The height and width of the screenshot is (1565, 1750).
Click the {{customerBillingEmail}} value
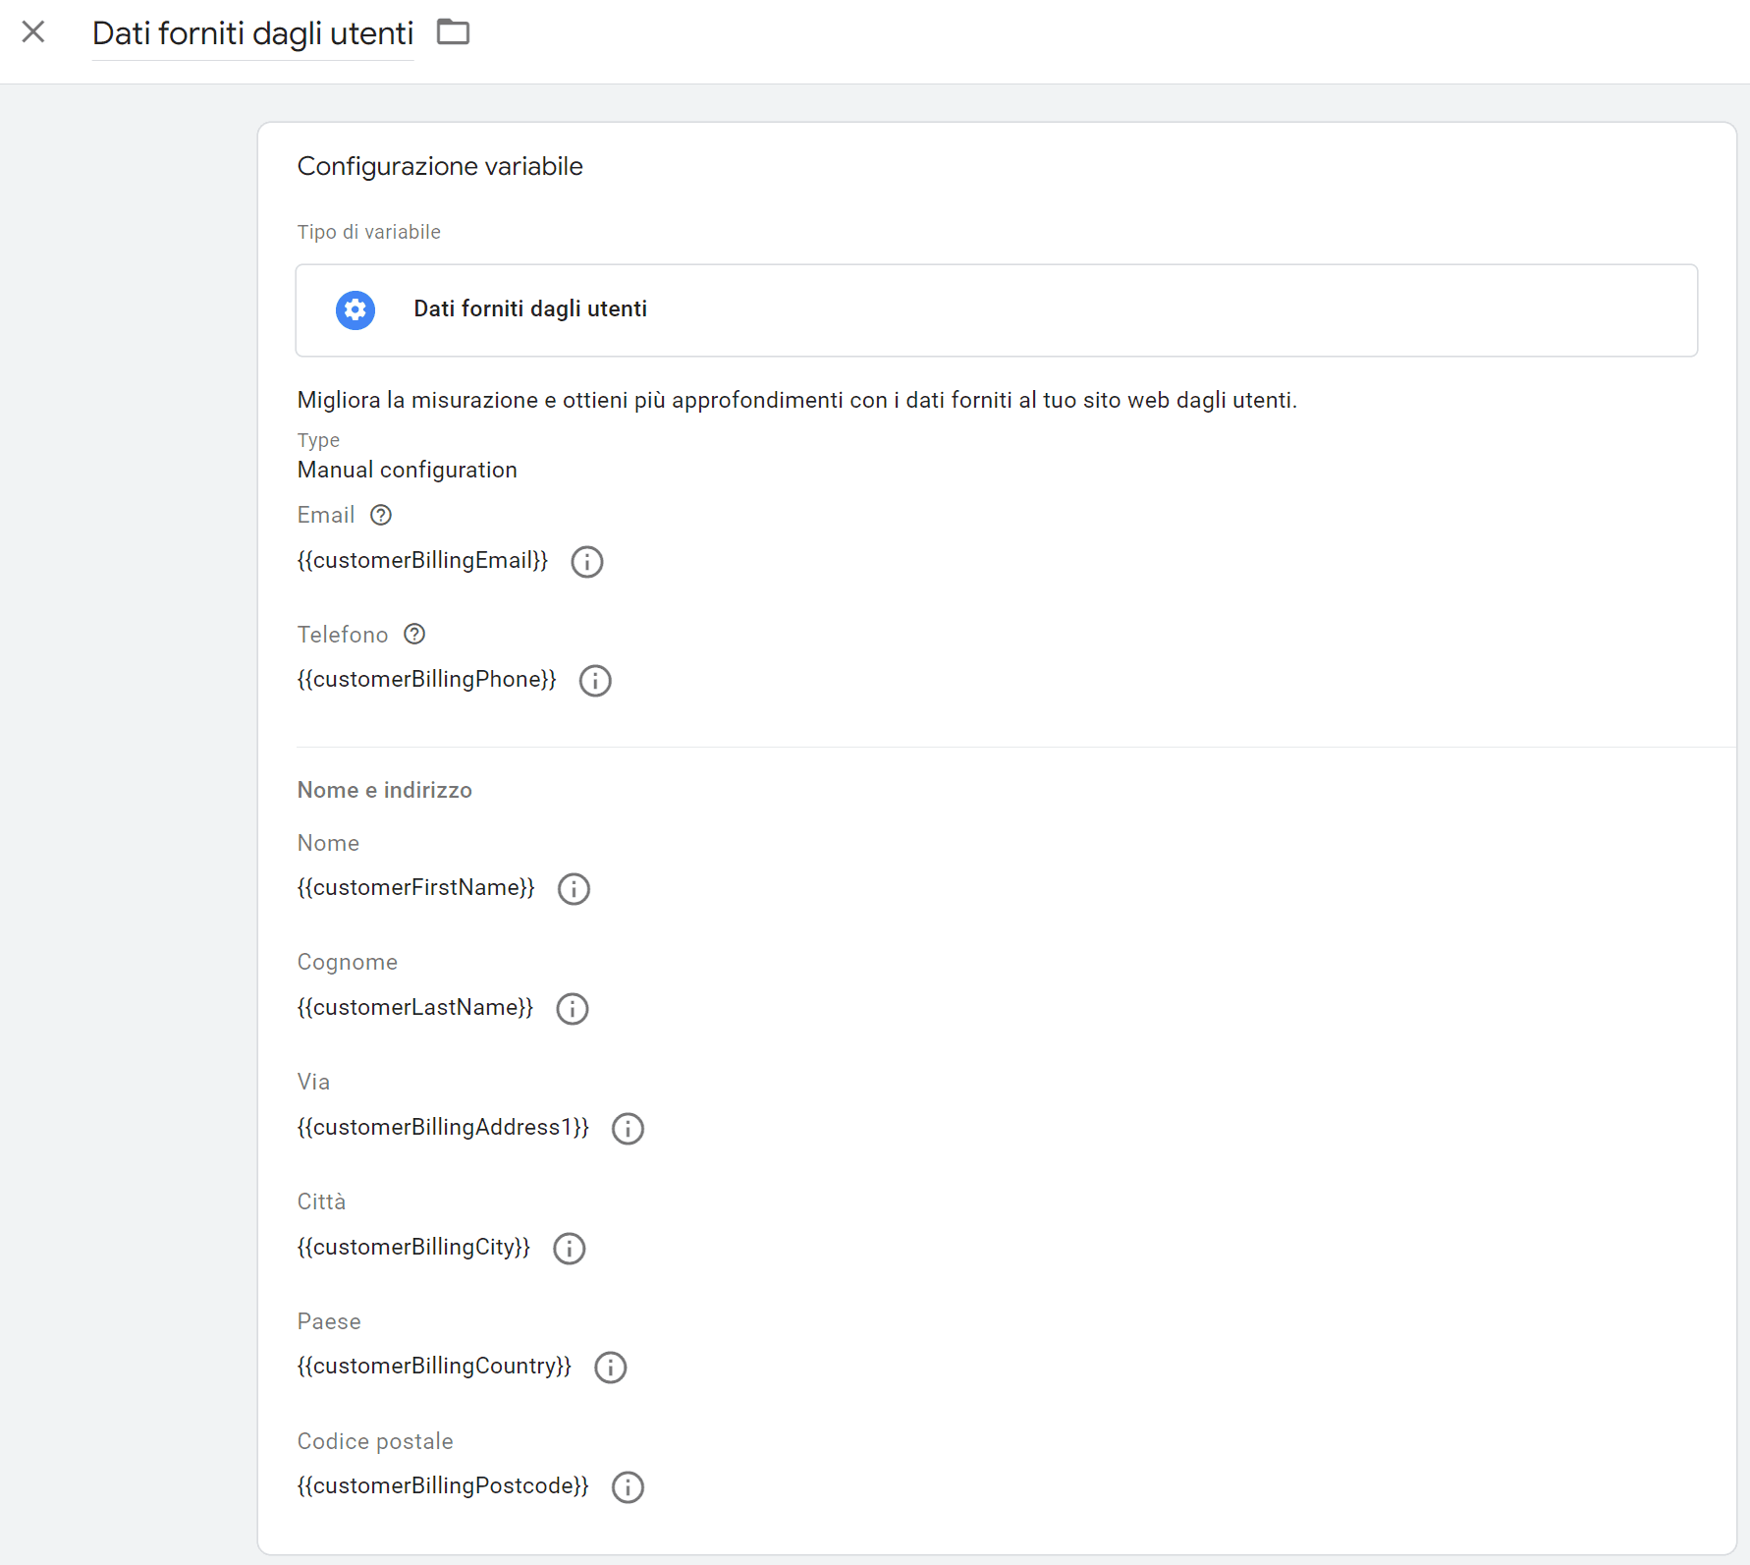(x=422, y=560)
